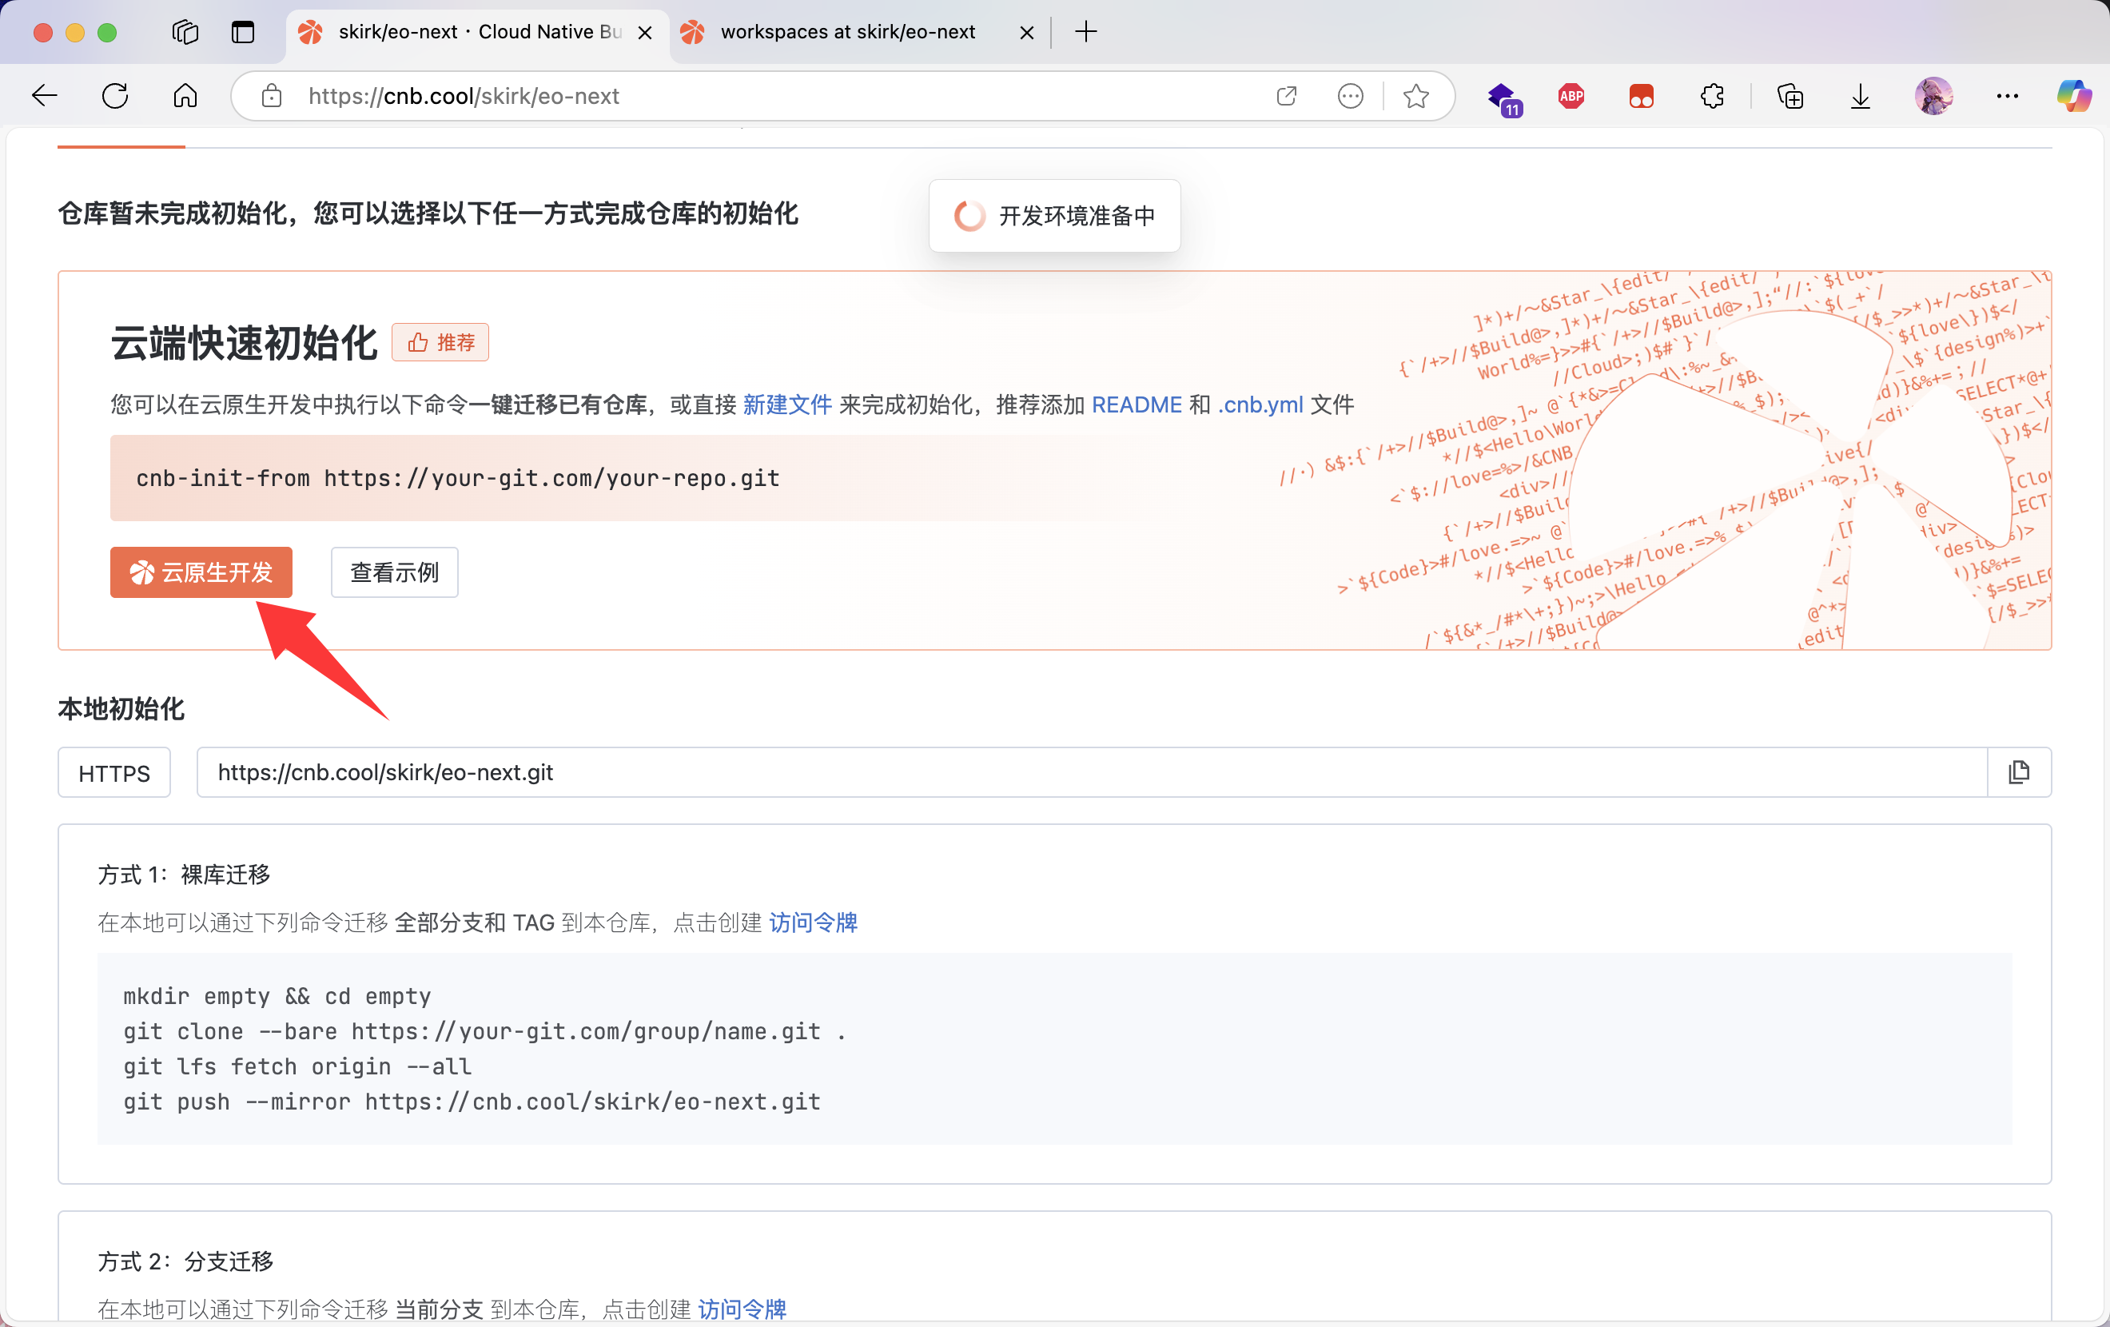This screenshot has height=1327, width=2110.
Task: Click the Collections icon
Action: tap(1790, 97)
